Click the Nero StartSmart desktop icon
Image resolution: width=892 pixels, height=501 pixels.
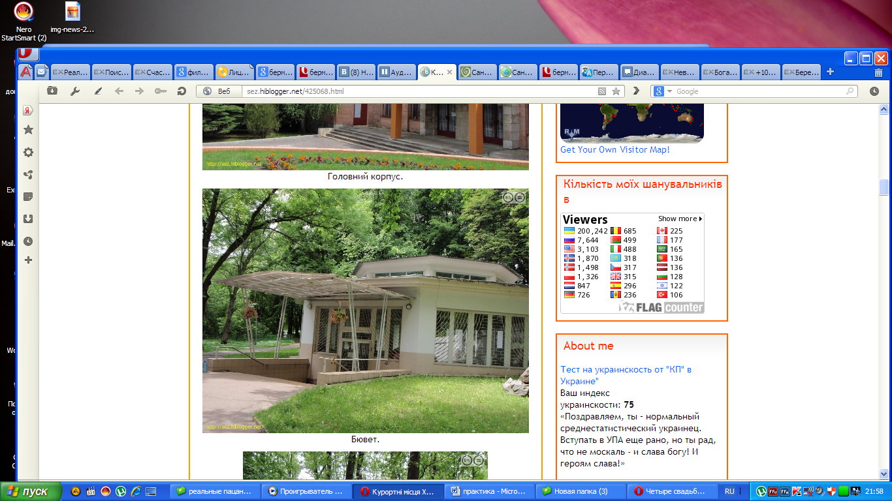point(24,22)
